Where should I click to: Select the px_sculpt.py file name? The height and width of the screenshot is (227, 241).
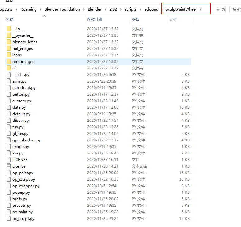coord(23,219)
